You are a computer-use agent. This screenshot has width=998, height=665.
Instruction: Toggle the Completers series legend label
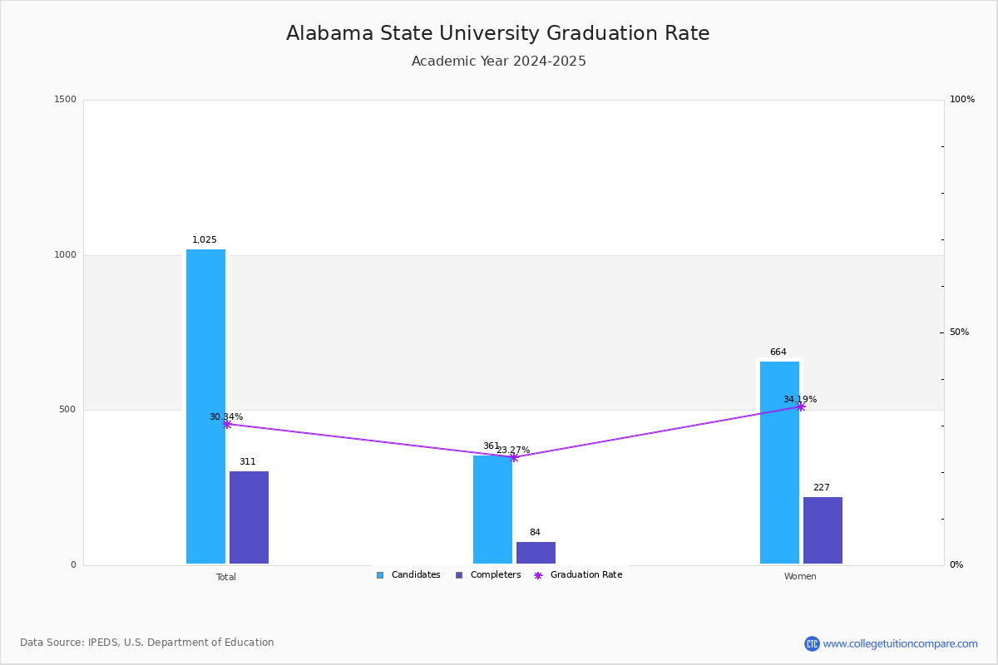pos(496,575)
